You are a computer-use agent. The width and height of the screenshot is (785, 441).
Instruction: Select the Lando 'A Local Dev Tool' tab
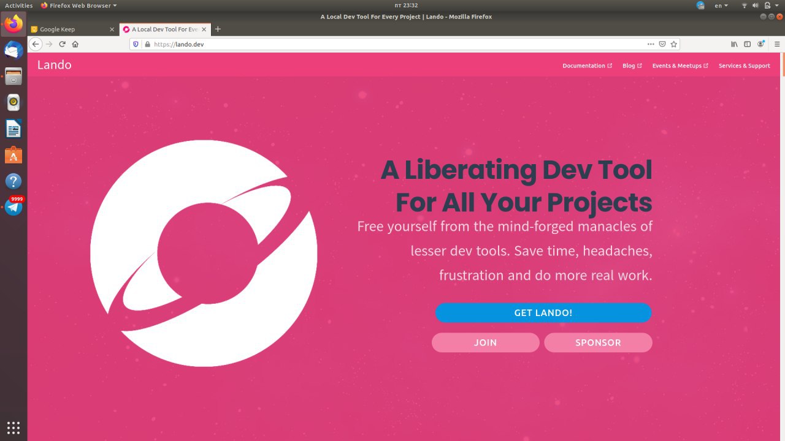[165, 29]
